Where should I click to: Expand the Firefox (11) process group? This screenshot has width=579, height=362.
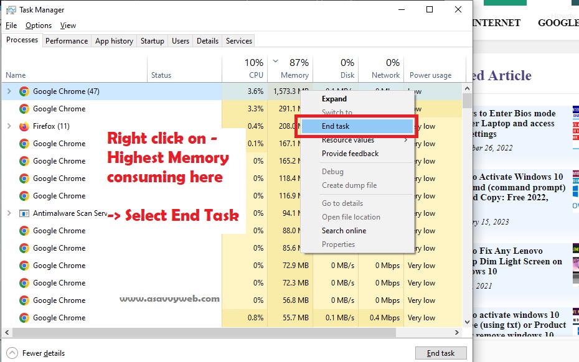9,126
